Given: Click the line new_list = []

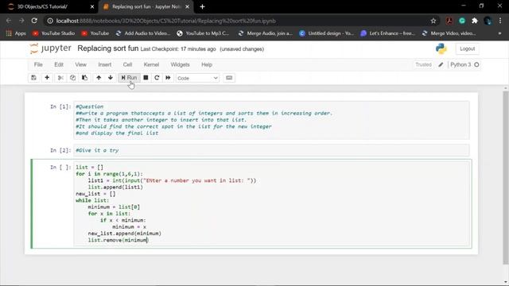Looking at the screenshot, I should coord(95,194).
